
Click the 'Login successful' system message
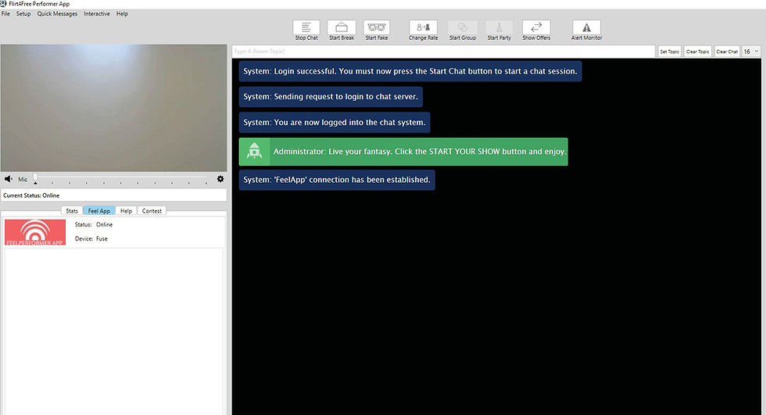(x=410, y=71)
